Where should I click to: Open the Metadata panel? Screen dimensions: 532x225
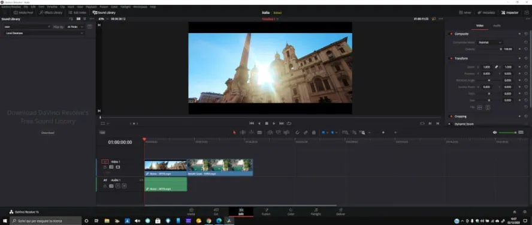[486, 13]
